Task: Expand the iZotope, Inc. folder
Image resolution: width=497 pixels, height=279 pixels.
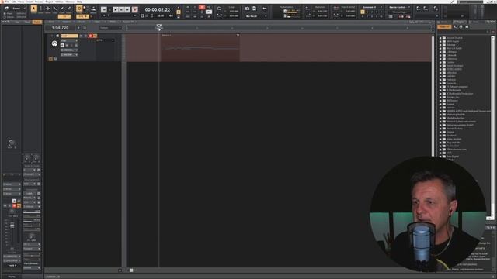Action: point(440,97)
